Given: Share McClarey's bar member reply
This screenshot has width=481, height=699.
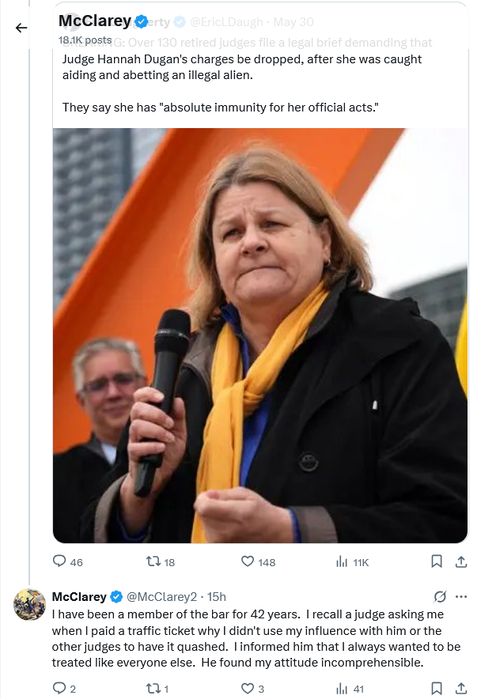Looking at the screenshot, I should (x=461, y=689).
